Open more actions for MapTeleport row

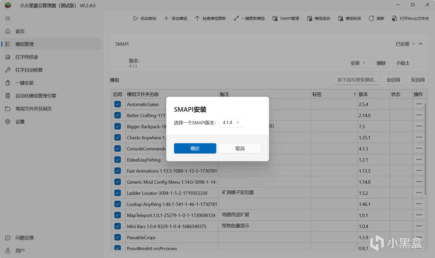(x=419, y=215)
